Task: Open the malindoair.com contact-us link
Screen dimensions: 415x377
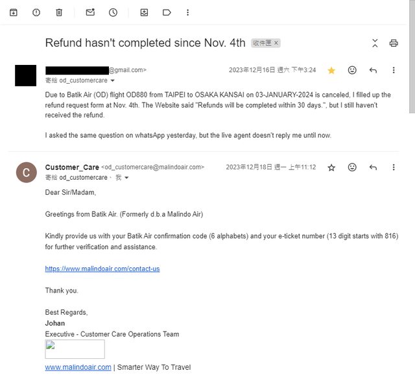Action: [102, 269]
